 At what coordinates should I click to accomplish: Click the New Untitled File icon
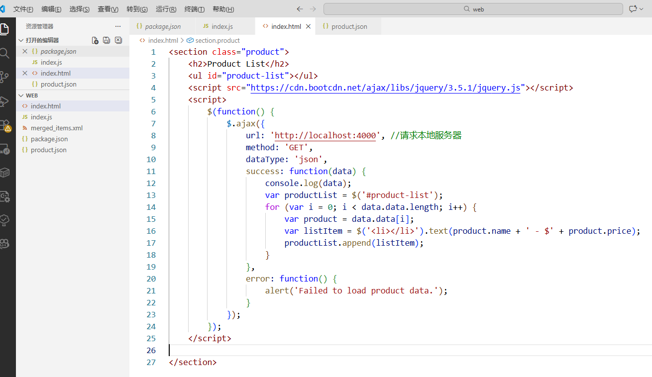(95, 40)
